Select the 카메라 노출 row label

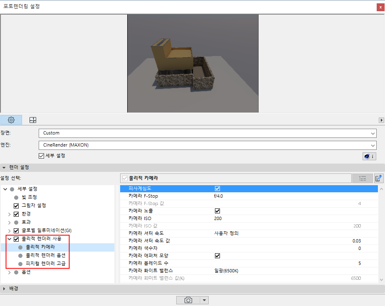pos(141,211)
